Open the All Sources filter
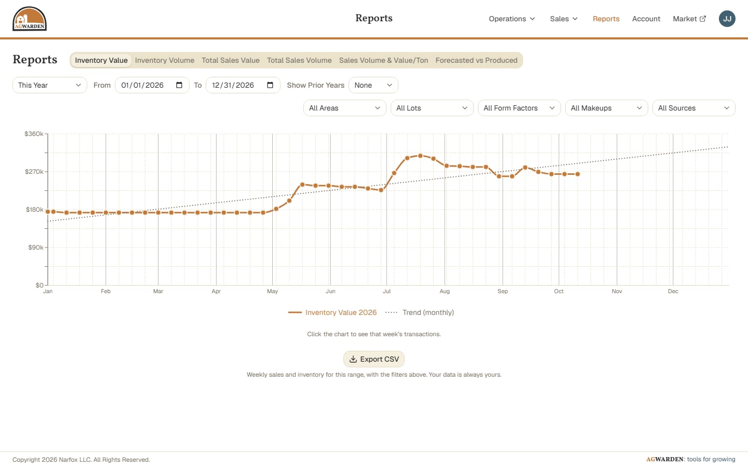Image resolution: width=748 pixels, height=467 pixels. 694,108
